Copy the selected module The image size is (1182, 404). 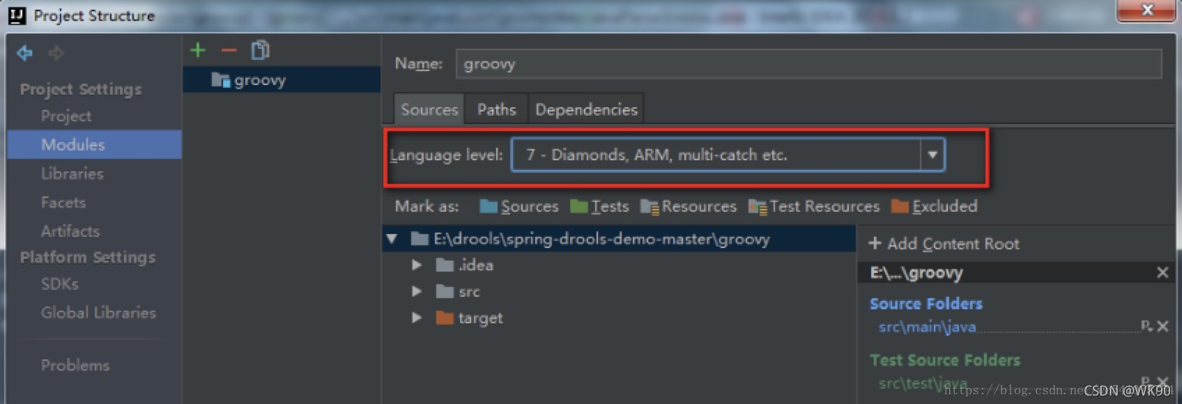tap(261, 49)
